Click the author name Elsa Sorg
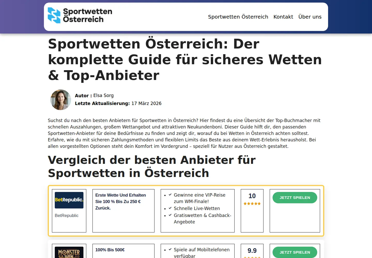The height and width of the screenshot is (258, 372). click(103, 95)
